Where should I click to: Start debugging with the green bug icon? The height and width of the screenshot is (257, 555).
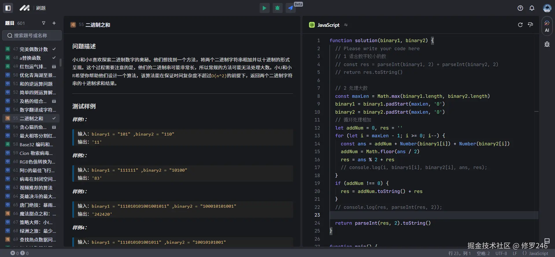(277, 8)
